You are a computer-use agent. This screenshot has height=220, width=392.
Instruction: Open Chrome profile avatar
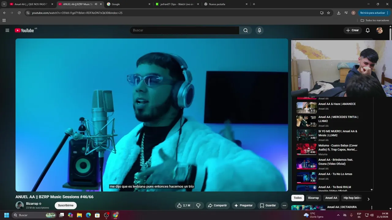(353, 13)
